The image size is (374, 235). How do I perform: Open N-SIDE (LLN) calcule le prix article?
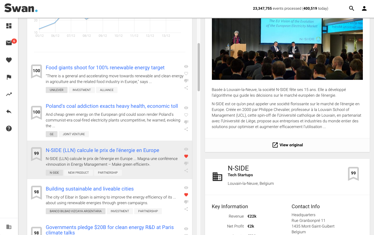pos(102,150)
